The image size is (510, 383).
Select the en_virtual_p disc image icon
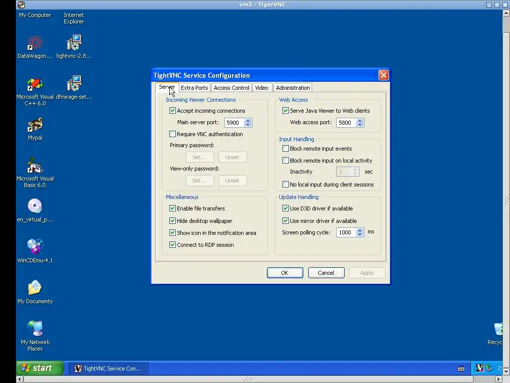click(35, 211)
